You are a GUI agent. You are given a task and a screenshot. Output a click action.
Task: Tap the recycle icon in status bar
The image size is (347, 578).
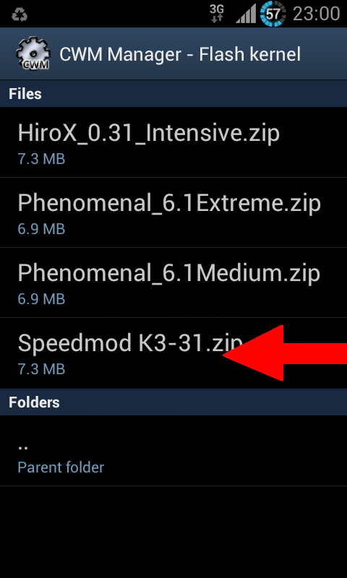point(20,14)
